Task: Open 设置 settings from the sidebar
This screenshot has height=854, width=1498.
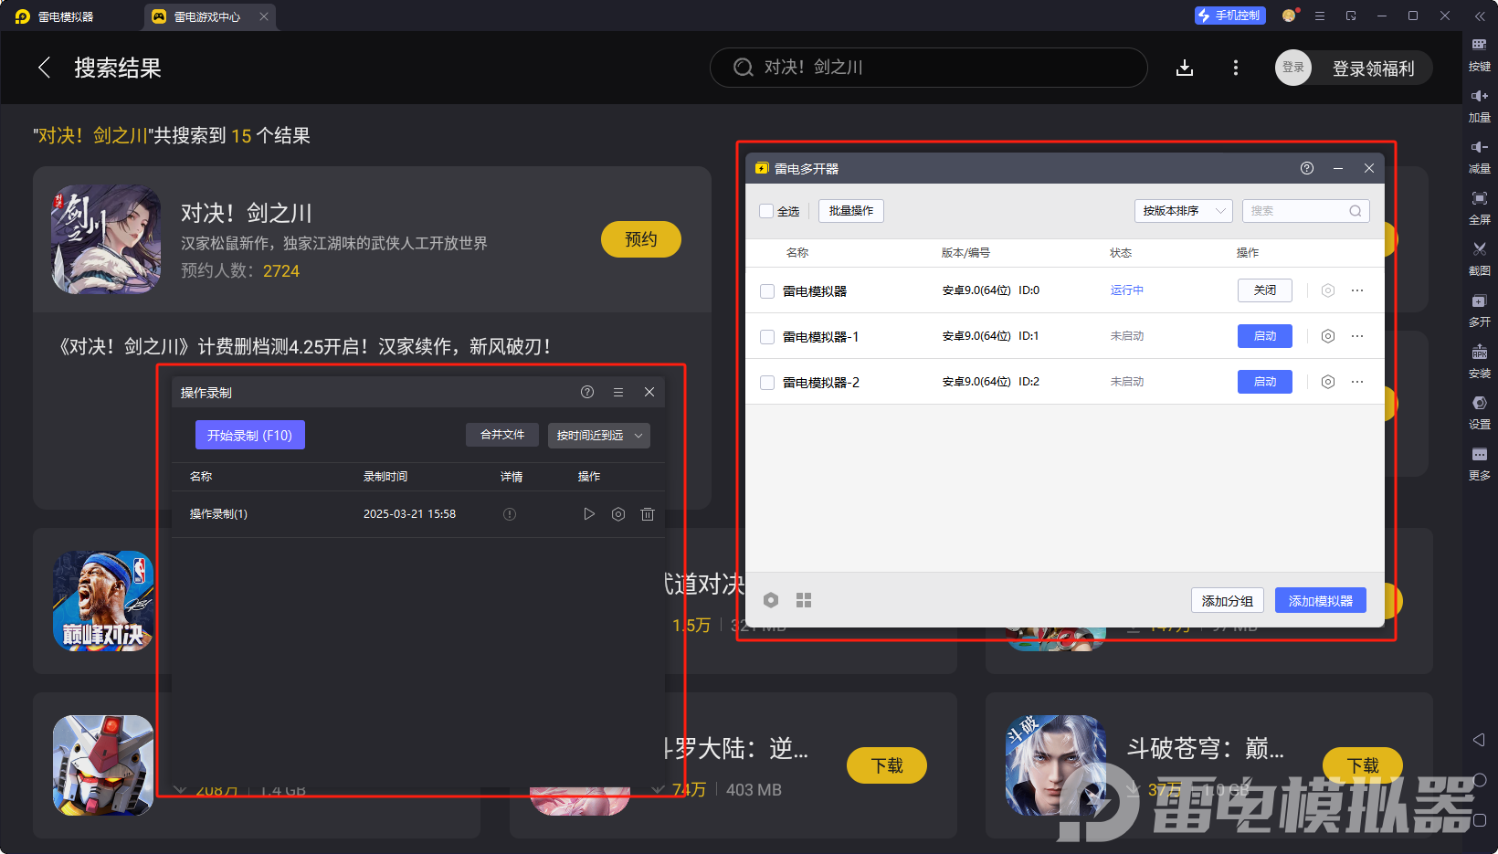Action: pos(1479,411)
